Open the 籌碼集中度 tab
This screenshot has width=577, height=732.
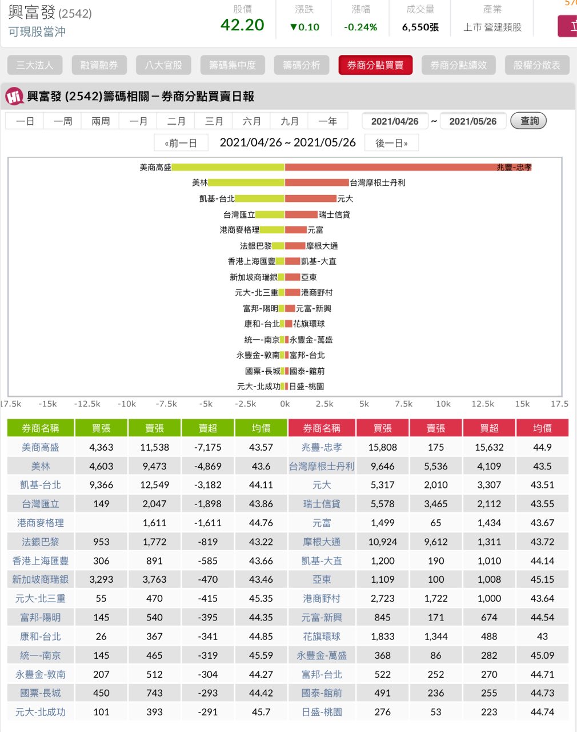coord(233,65)
